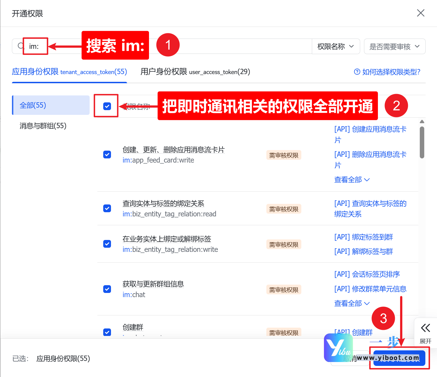Screen dimensions: 437x377
Task: Open [API] 会话标签页排序 link
Action: [x=367, y=274]
